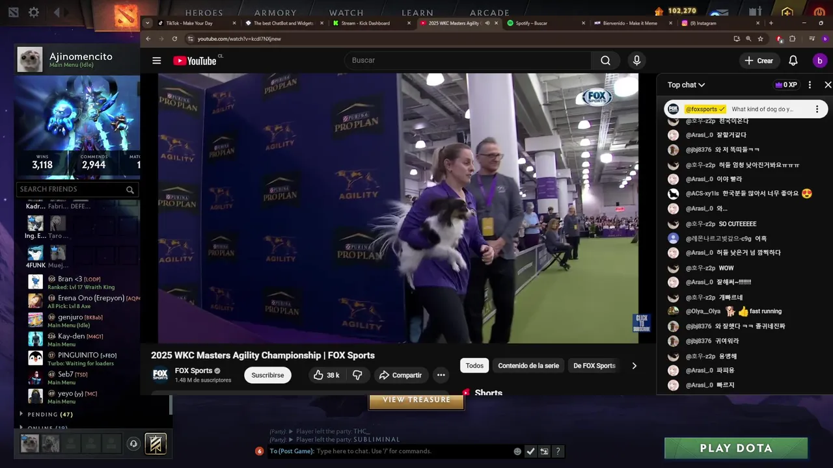Start voice search with microphone icon
833x468 pixels.
point(636,60)
